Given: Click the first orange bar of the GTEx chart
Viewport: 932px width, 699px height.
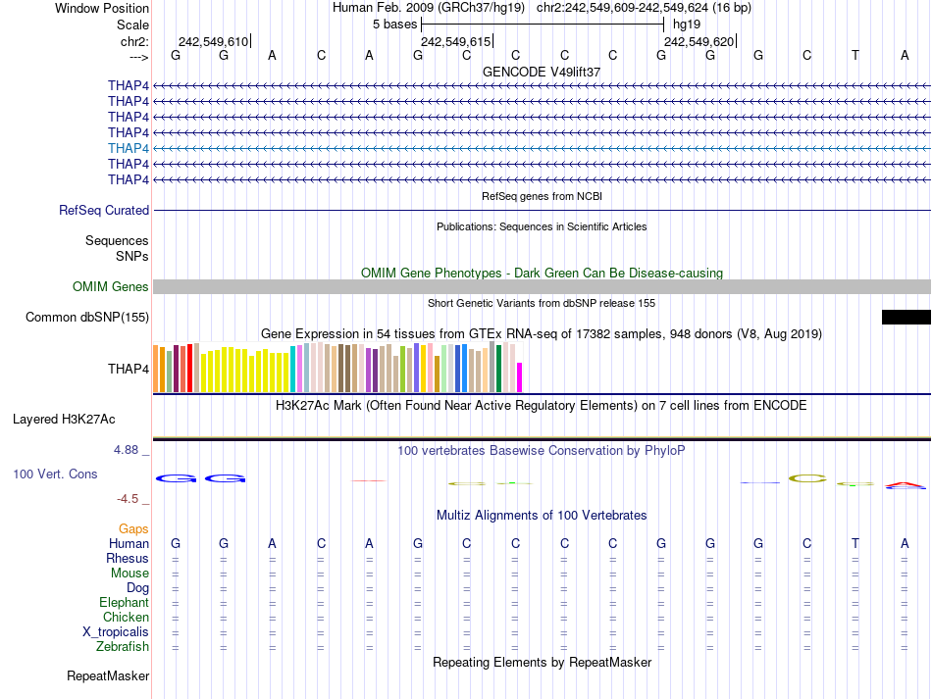Looking at the screenshot, I should click(x=156, y=369).
